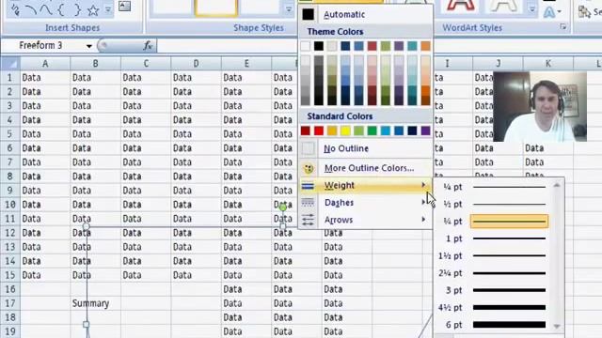Open the Weight submenu
602x338 pixels.
(365, 186)
